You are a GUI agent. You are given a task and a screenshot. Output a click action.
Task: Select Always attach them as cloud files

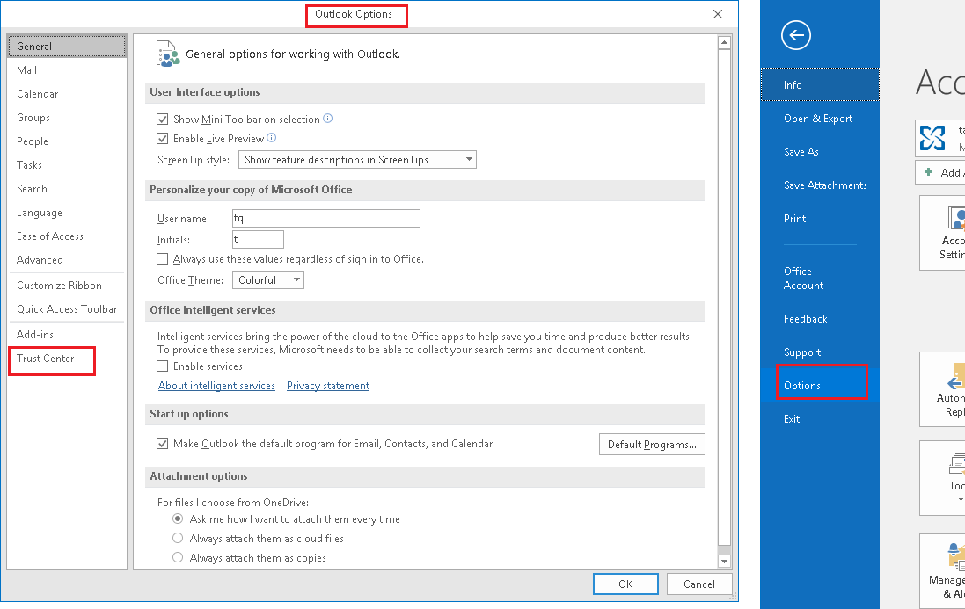pos(178,539)
